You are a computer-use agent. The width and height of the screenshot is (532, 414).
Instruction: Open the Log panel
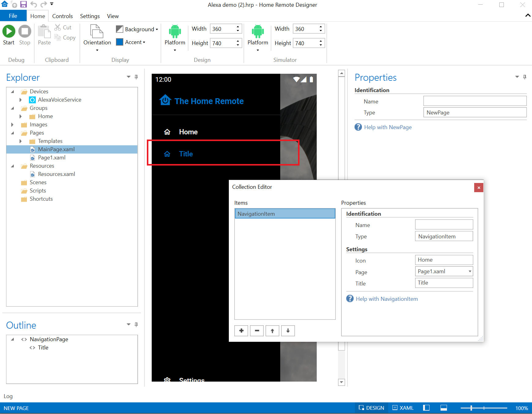pyautogui.click(x=8, y=396)
